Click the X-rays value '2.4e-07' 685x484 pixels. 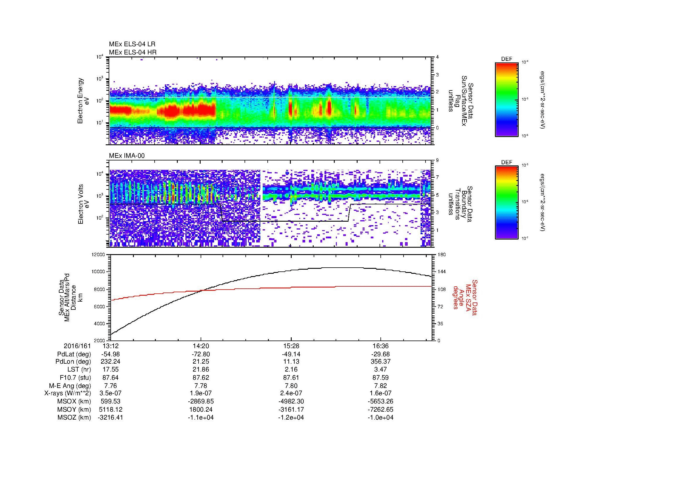[x=291, y=393]
